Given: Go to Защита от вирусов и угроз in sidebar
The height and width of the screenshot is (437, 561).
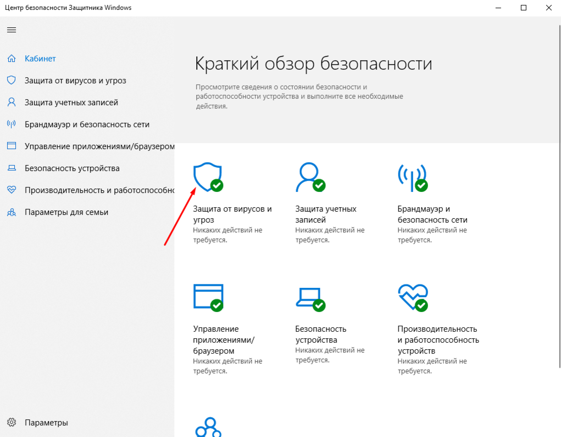Looking at the screenshot, I should (75, 81).
